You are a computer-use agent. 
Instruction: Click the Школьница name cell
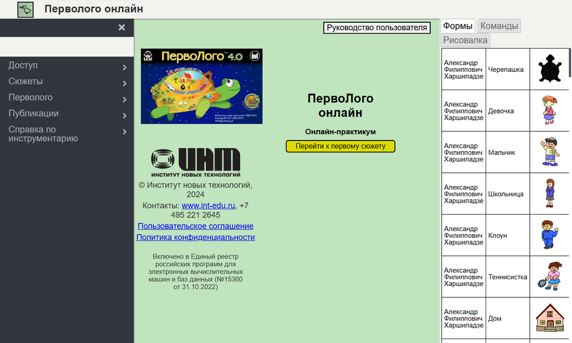[x=507, y=193]
